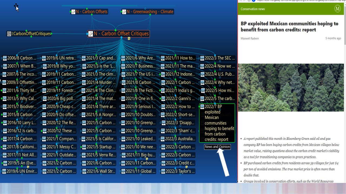This screenshot has width=346, height=194.
Task: Click the BP exploited Mexican communities article headline
Action: pyautogui.click(x=290, y=27)
